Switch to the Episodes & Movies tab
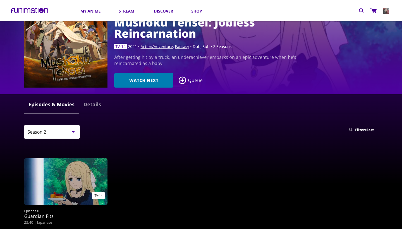Viewport: 402px width, 229px height. [51, 105]
